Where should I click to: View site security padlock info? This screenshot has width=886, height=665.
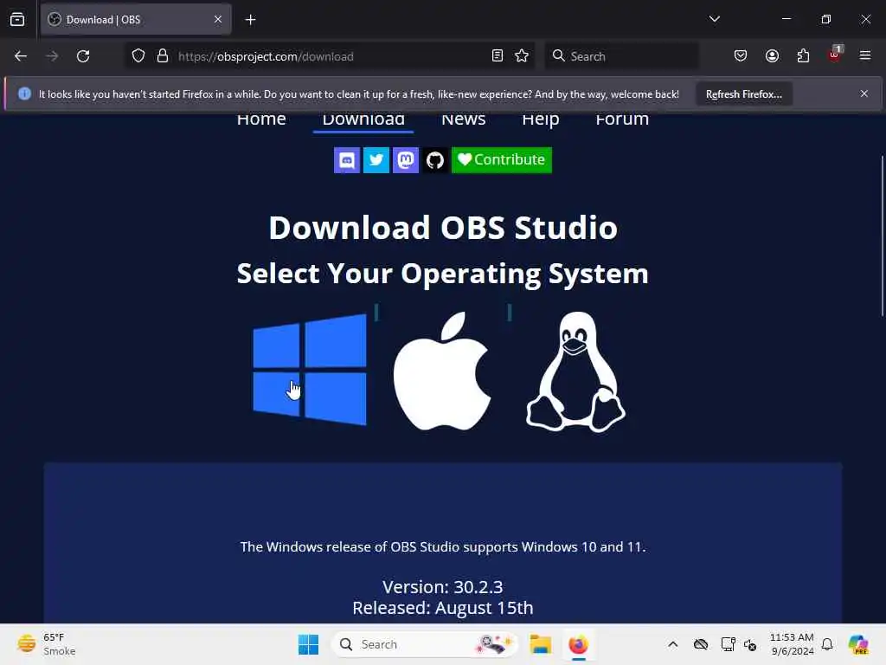click(x=163, y=56)
